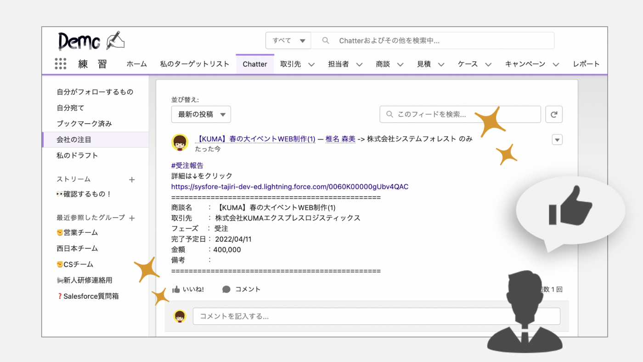Go to the ホーム tab
This screenshot has width=643, height=362.
tap(137, 64)
